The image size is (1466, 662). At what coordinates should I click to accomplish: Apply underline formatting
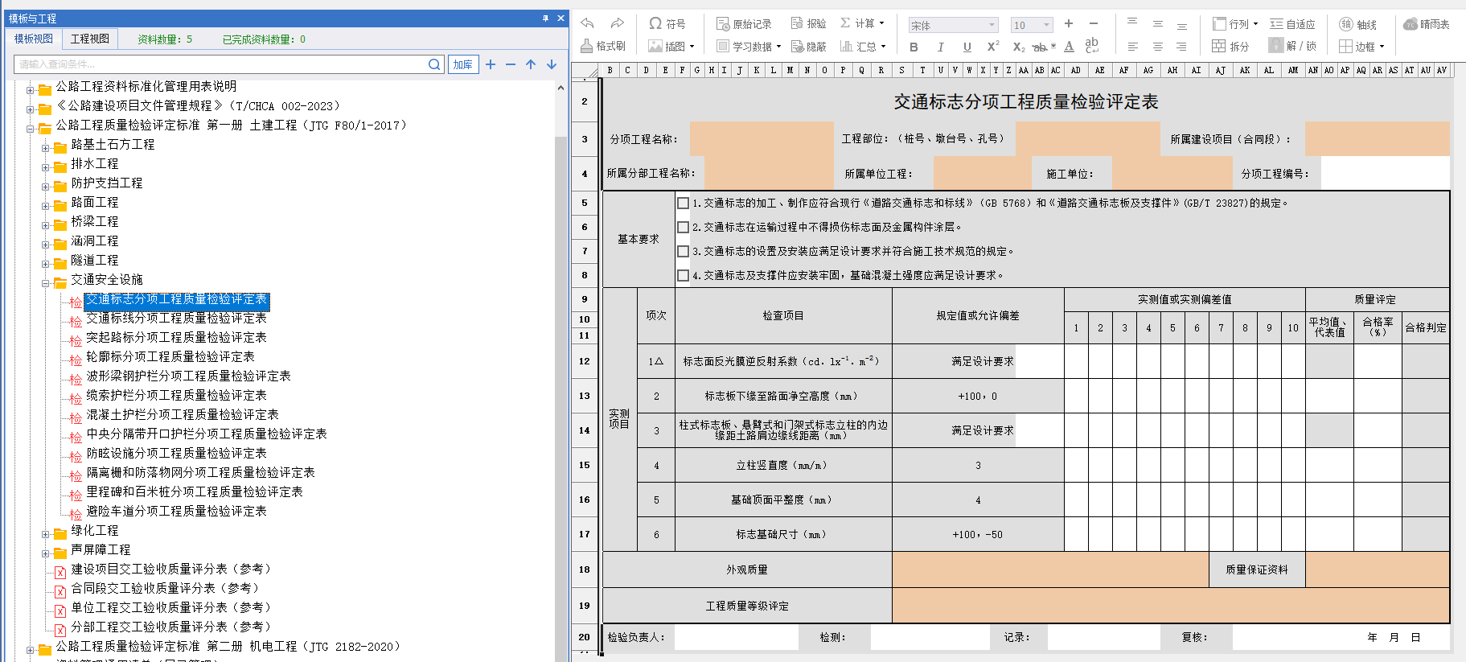(967, 47)
